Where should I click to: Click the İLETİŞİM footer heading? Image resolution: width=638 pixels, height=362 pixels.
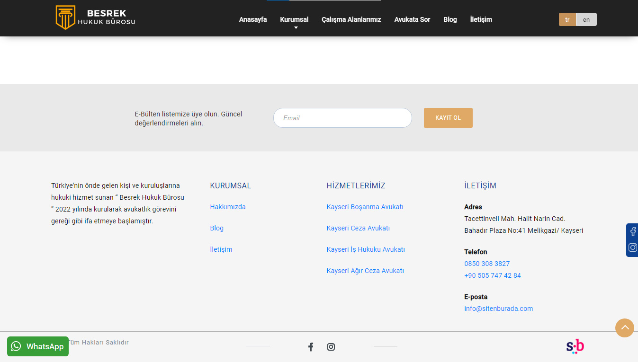point(480,185)
